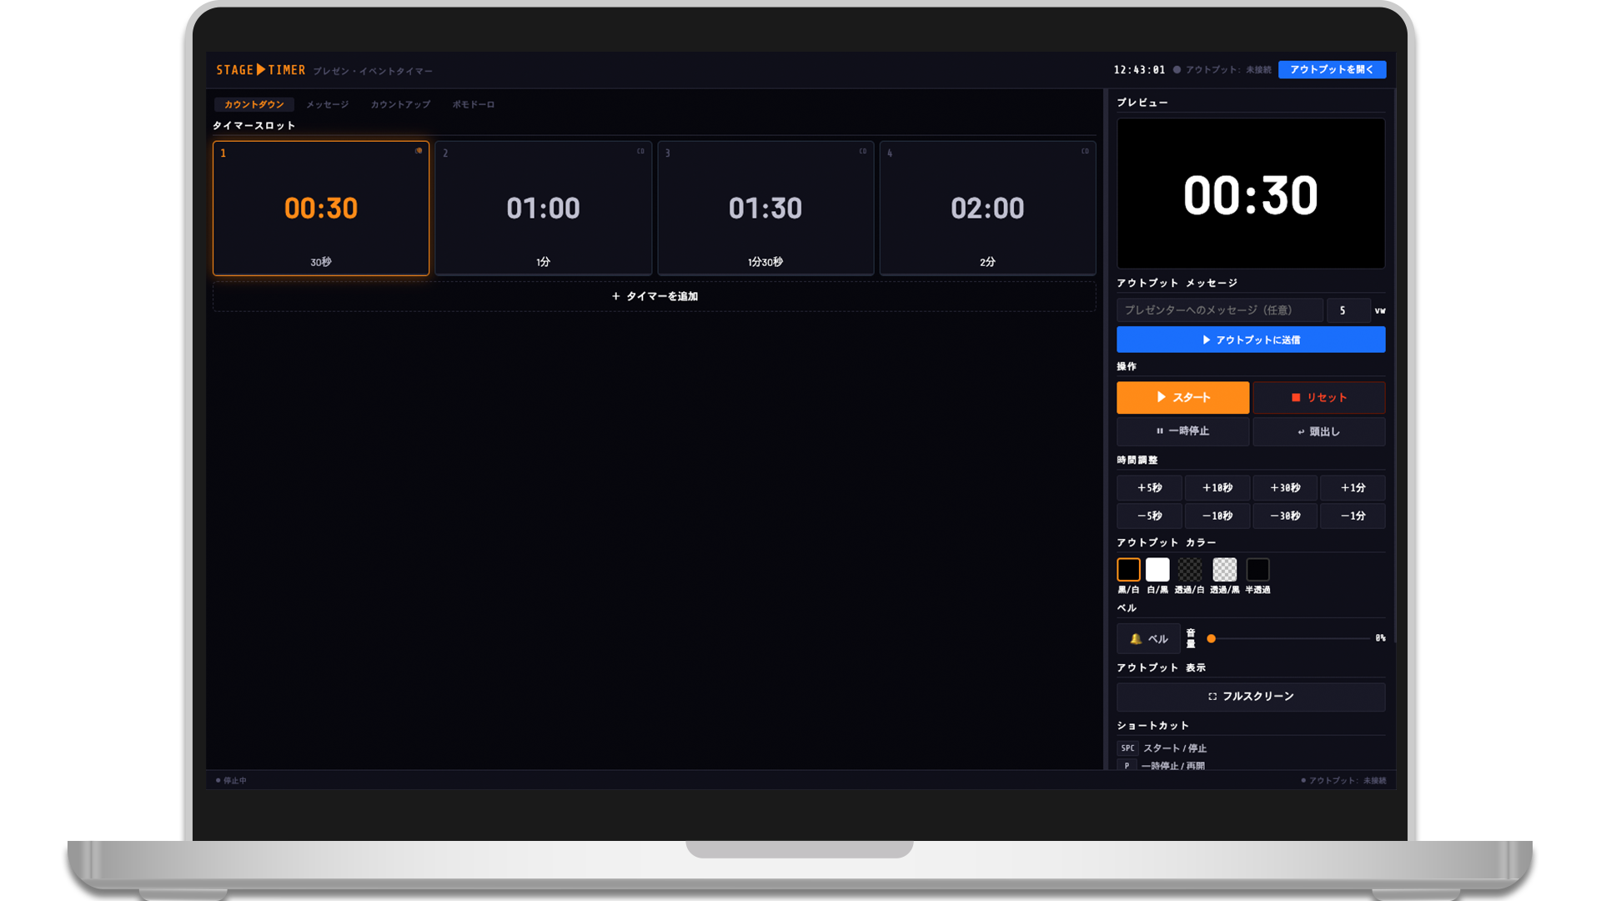Choose the 透過/白 output color swatch
Screen dimensions: 1601x901
click(1190, 570)
